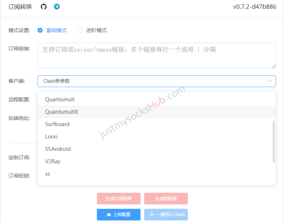Choose QuantumultX from the client list

point(61,112)
